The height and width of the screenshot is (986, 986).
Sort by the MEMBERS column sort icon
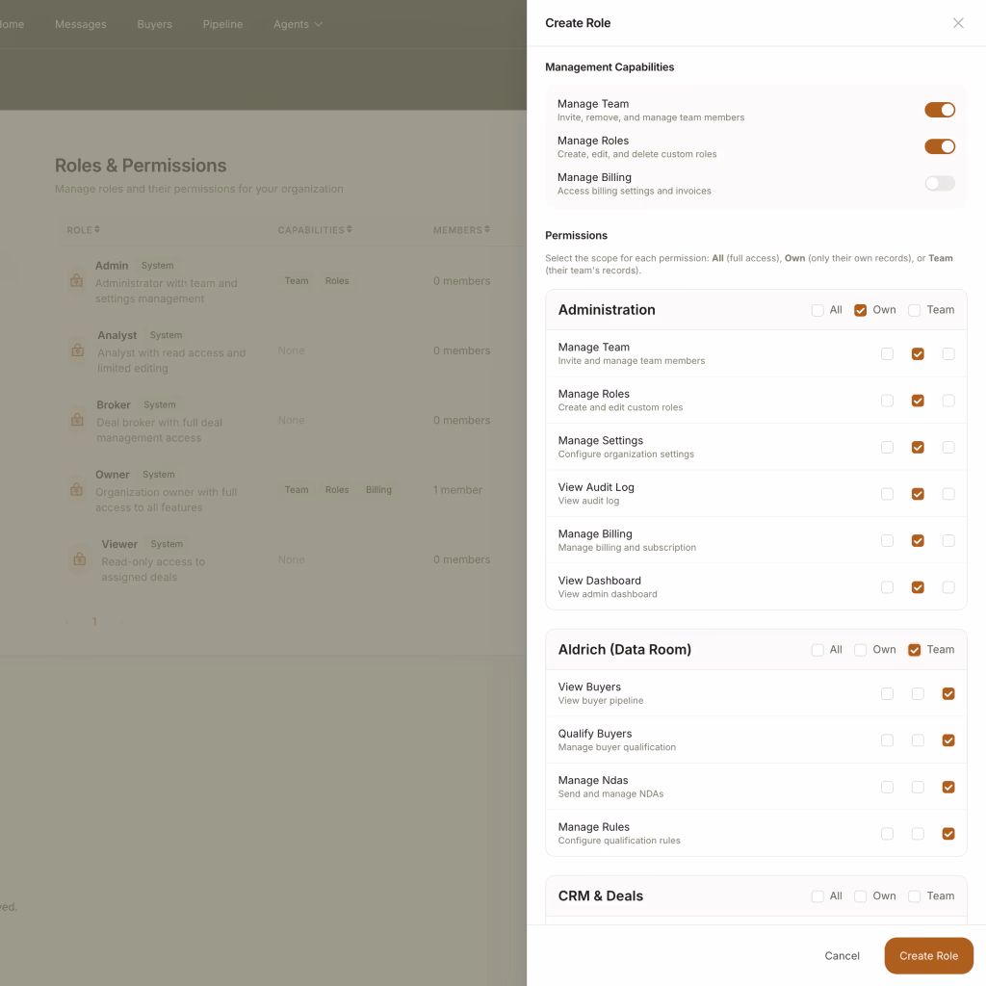pos(488,229)
